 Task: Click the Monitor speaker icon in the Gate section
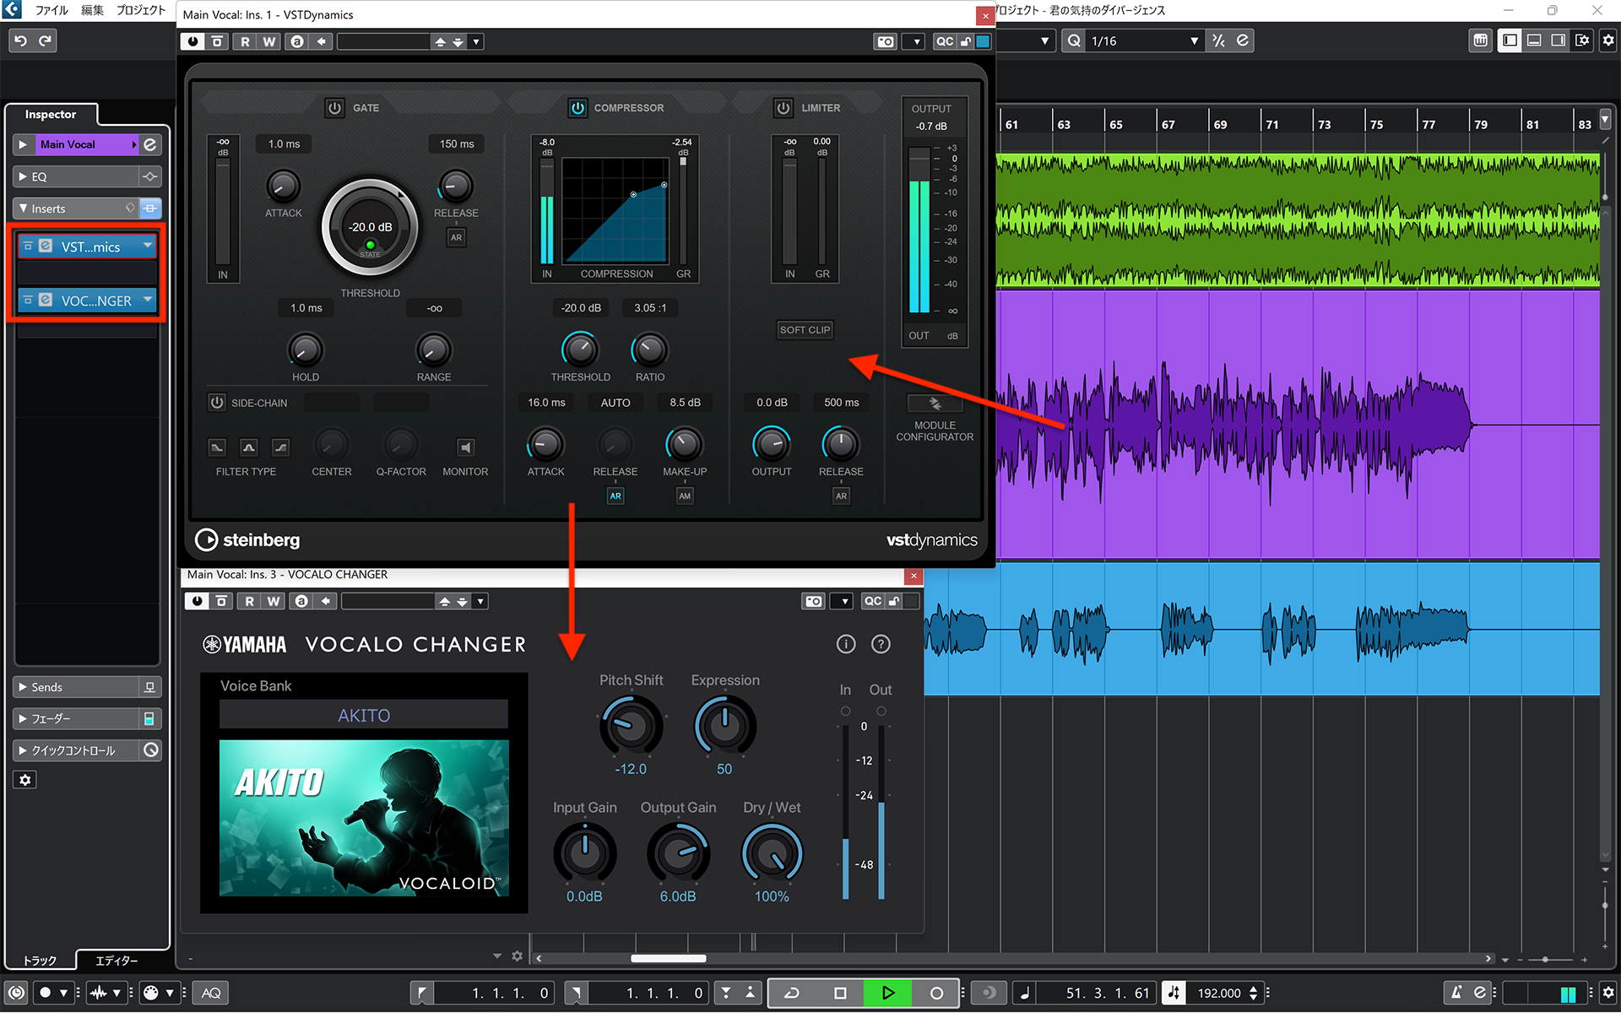pyautogui.click(x=465, y=447)
